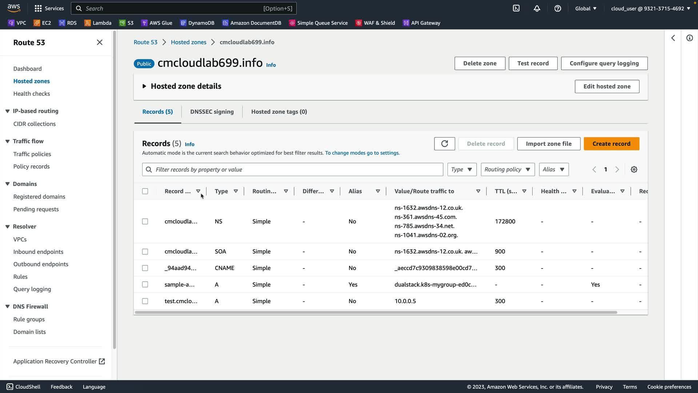The width and height of the screenshot is (698, 393).
Task: Open the Type filter dropdown
Action: coord(462,170)
